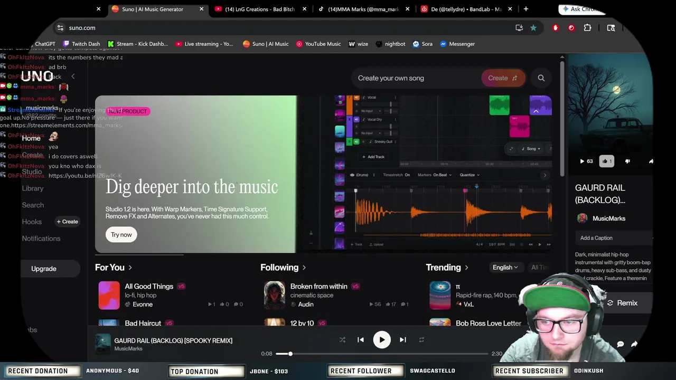The width and height of the screenshot is (676, 380).
Task: Click the Evonne artist link
Action: (x=143, y=305)
